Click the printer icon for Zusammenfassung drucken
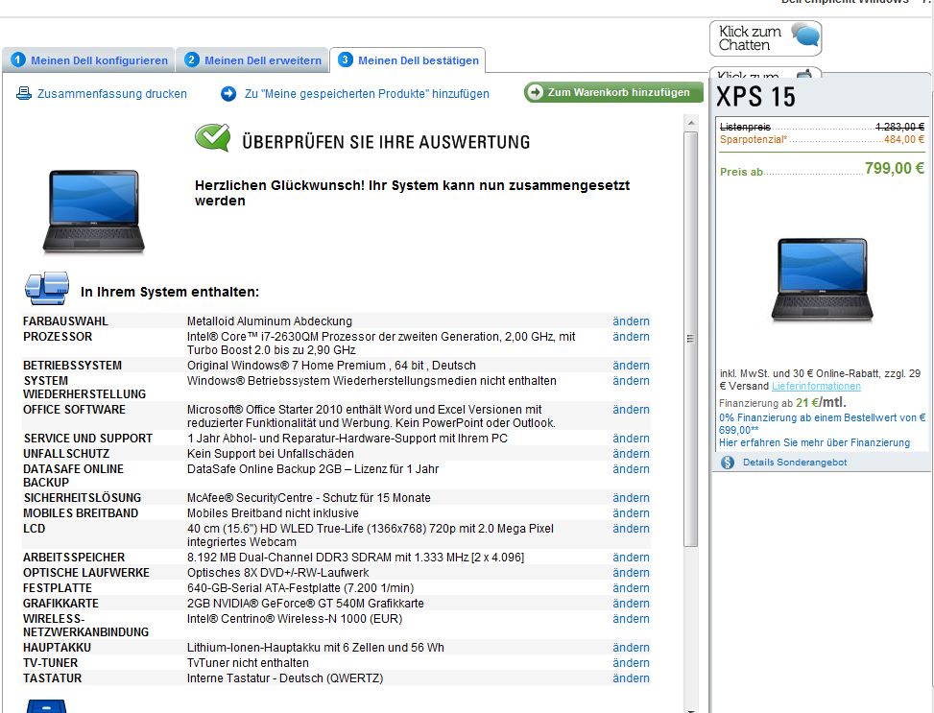This screenshot has width=934, height=713. pos(24,93)
